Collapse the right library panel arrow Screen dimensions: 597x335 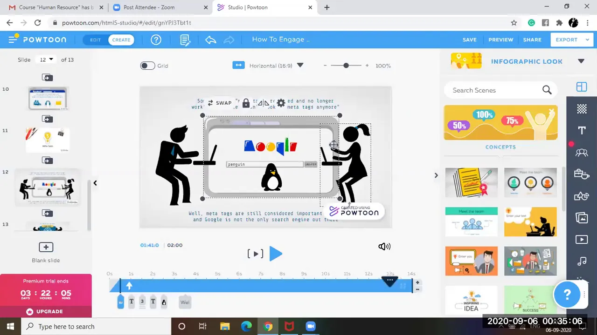[x=436, y=175]
